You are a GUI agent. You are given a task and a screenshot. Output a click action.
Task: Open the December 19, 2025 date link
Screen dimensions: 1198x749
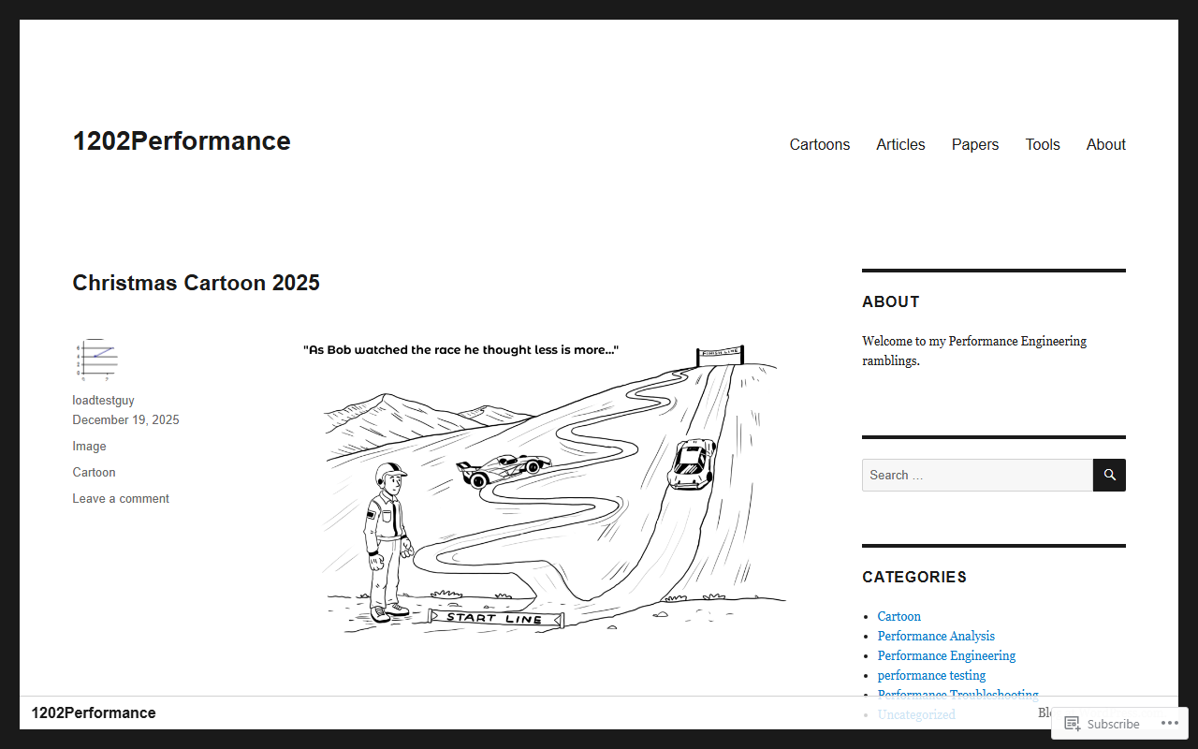coord(125,419)
